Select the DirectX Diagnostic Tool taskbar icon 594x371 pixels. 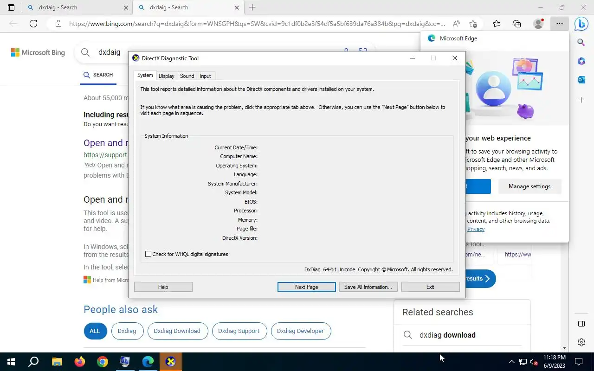coord(170,362)
